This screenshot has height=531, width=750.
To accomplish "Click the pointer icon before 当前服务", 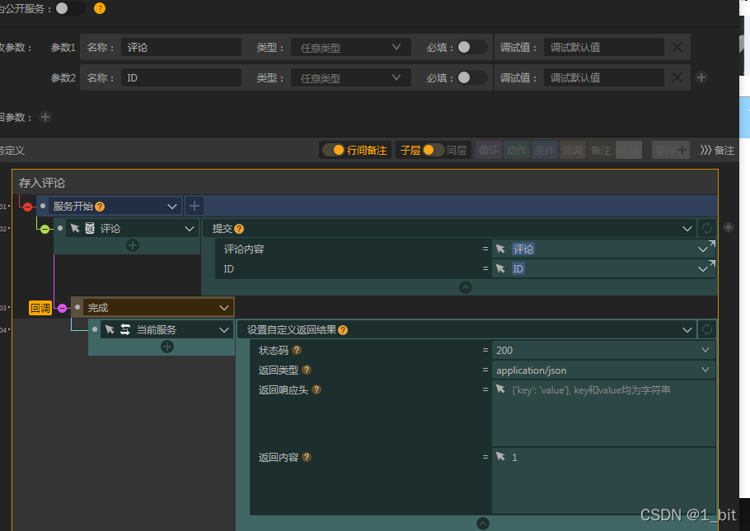I will (x=110, y=329).
